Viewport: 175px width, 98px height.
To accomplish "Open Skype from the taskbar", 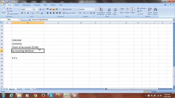I will tap(51, 96).
